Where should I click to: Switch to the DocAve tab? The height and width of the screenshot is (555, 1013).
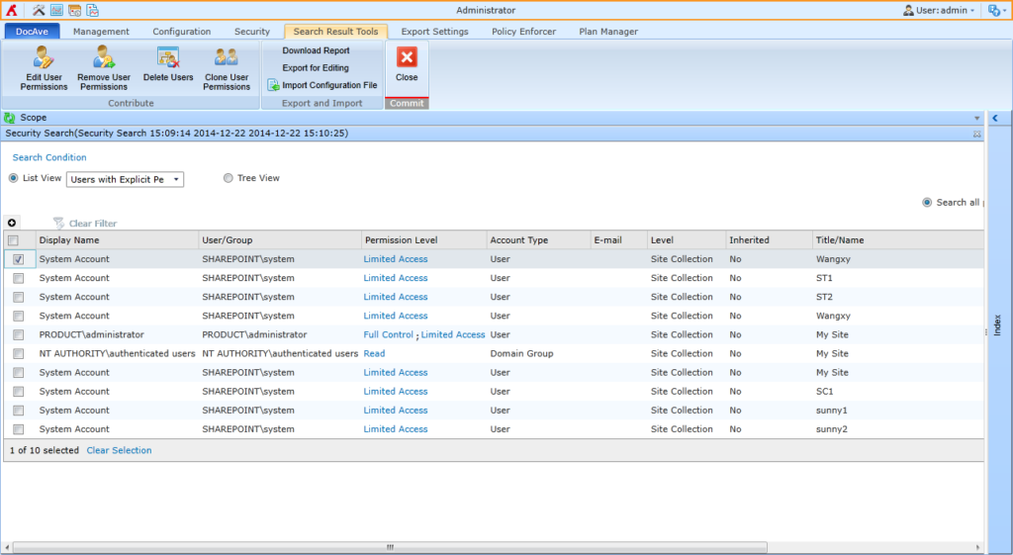tap(32, 31)
